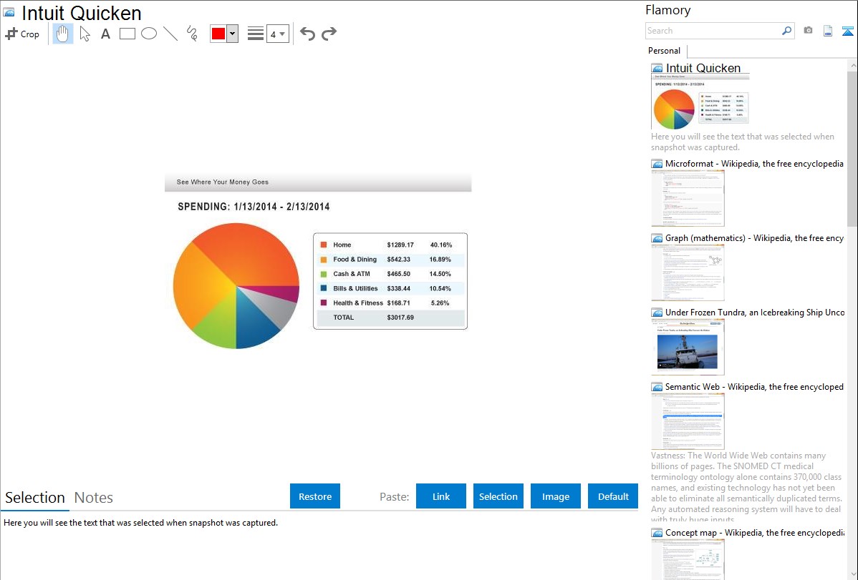Open the Personal tab
The image size is (858, 580).
[664, 51]
